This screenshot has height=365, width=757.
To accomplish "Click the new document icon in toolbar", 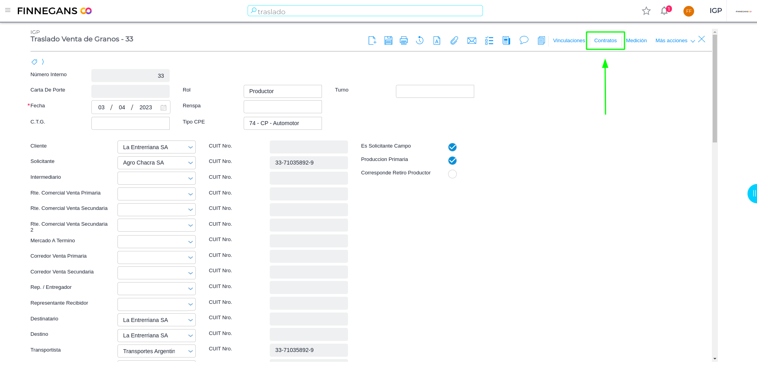I will click(x=372, y=40).
